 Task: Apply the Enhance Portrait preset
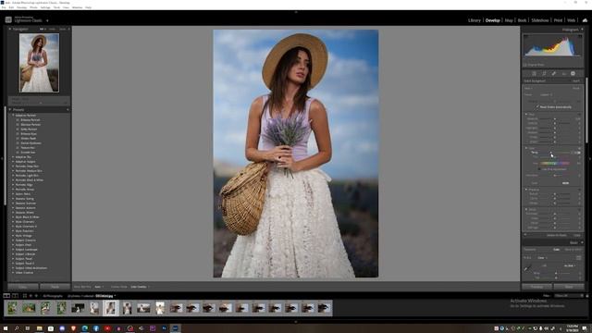31,119
